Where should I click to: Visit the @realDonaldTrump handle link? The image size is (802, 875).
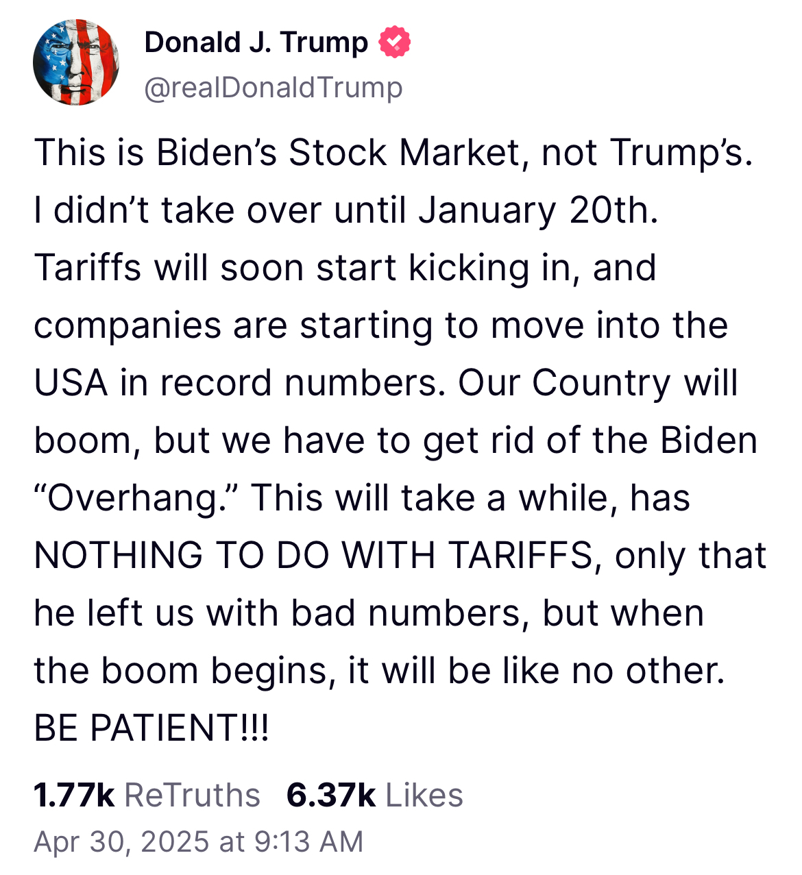274,88
